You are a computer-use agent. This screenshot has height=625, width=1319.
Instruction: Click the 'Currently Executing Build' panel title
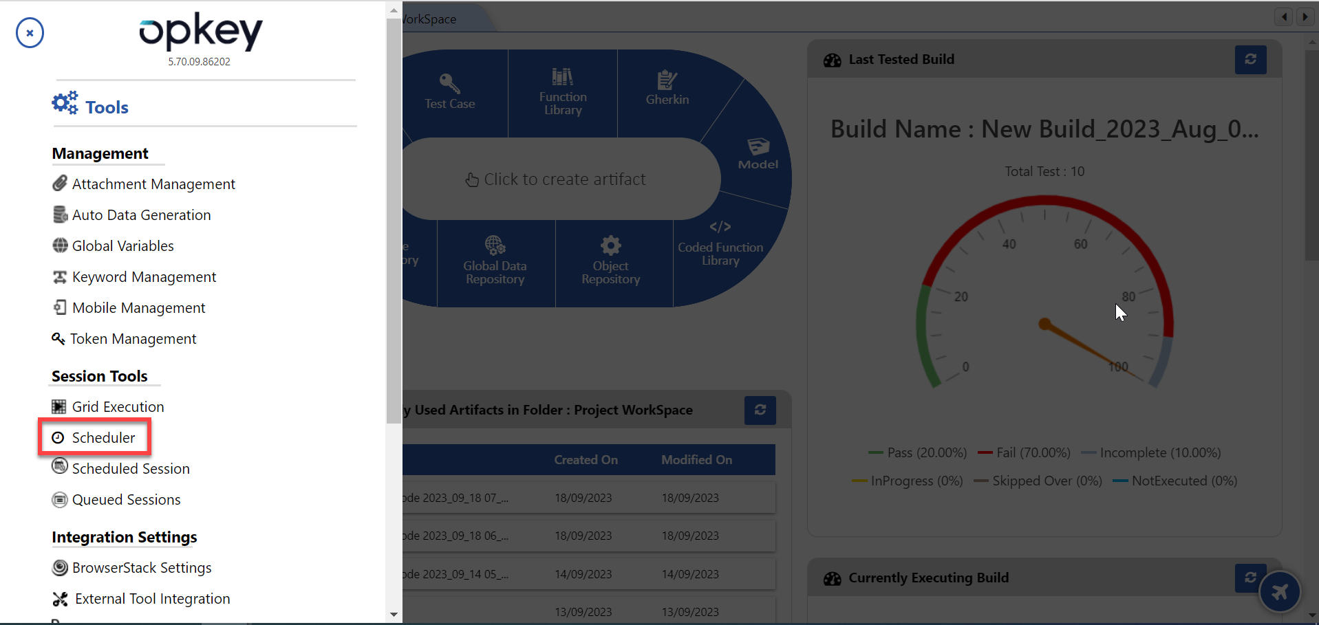tap(928, 578)
